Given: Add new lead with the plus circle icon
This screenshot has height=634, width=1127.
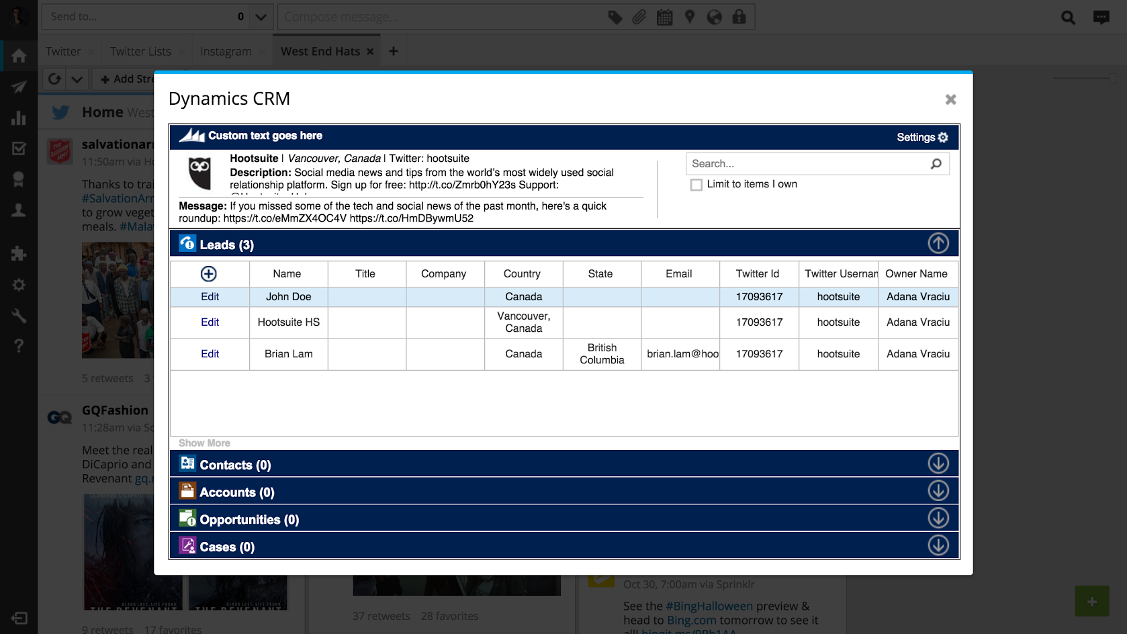Looking at the screenshot, I should pos(209,273).
